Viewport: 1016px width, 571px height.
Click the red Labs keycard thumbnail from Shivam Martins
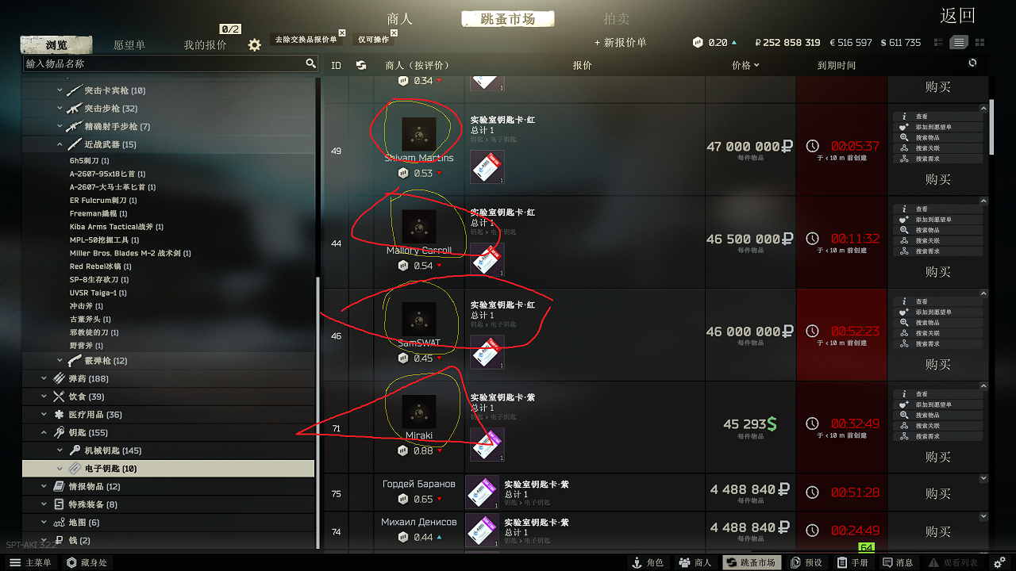pos(487,167)
